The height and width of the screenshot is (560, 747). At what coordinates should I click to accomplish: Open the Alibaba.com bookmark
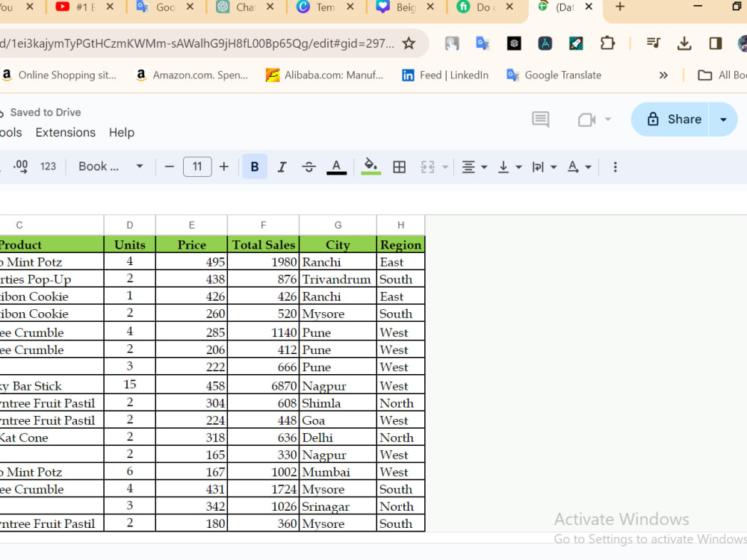324,75
